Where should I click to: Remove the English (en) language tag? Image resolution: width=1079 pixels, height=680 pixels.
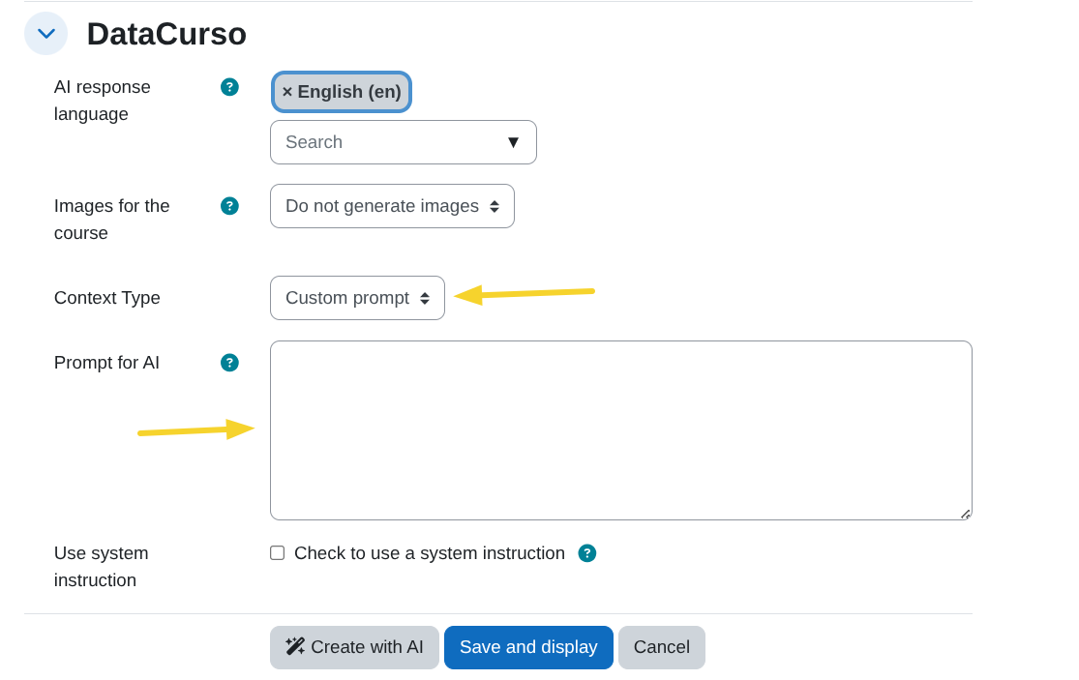point(287,92)
